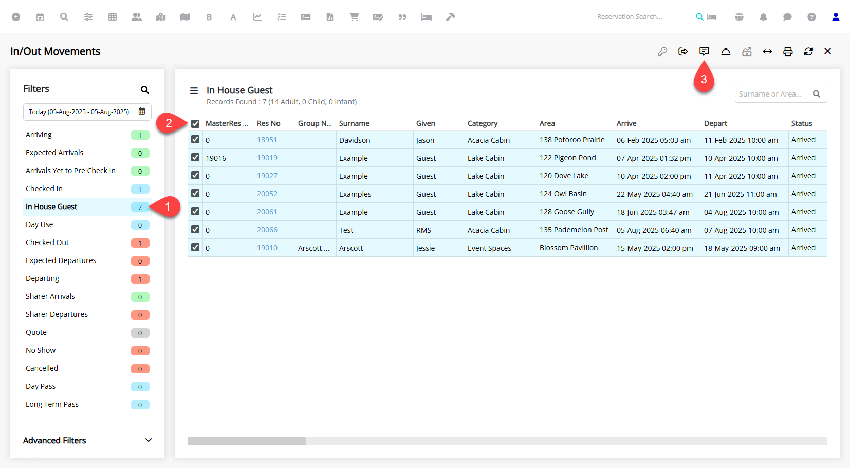Select the Checked In filter
The height and width of the screenshot is (468, 850).
coord(87,189)
